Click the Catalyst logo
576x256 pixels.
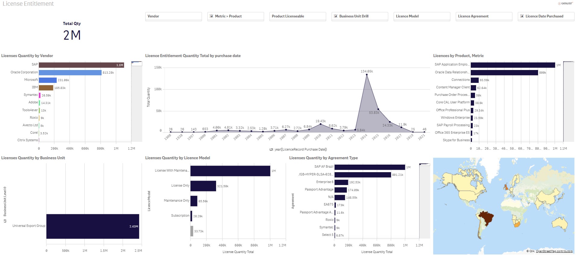(x=565, y=4)
